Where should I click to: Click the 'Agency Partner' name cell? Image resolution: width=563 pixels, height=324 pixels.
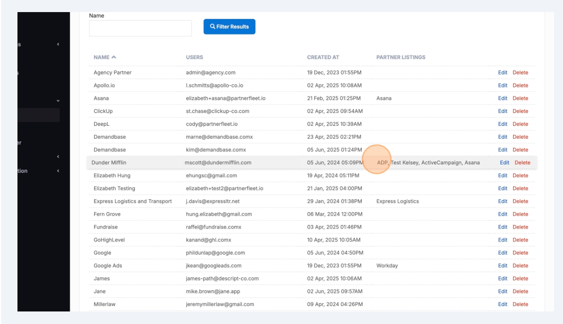point(112,72)
